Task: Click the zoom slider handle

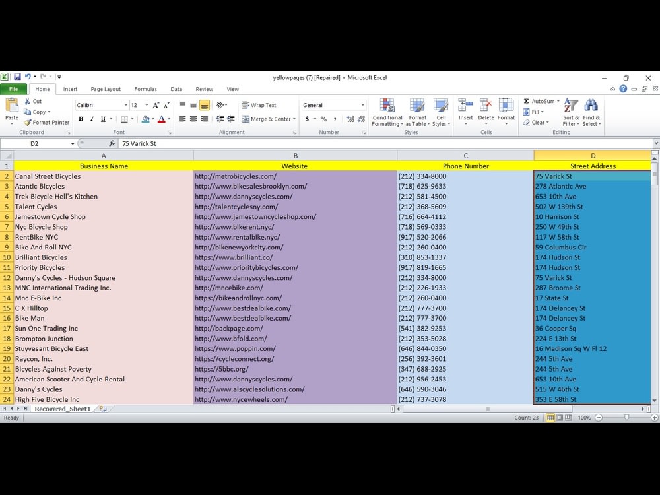Action: pyautogui.click(x=627, y=418)
